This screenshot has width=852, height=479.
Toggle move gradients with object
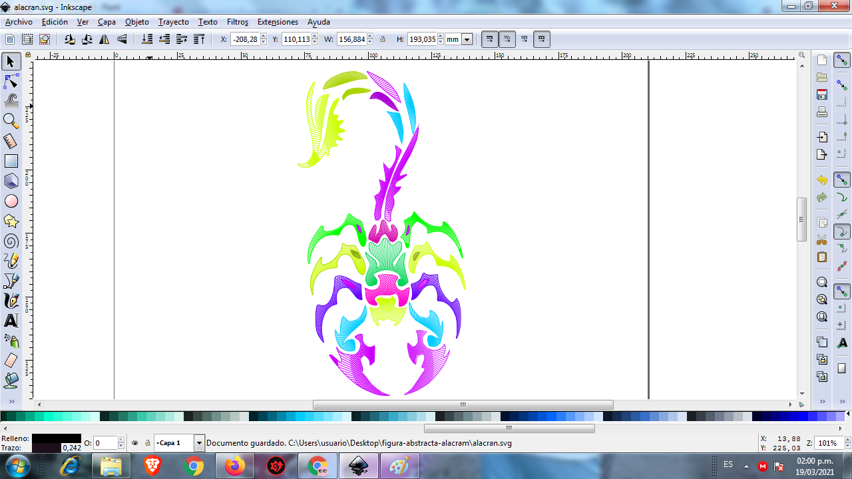point(525,39)
